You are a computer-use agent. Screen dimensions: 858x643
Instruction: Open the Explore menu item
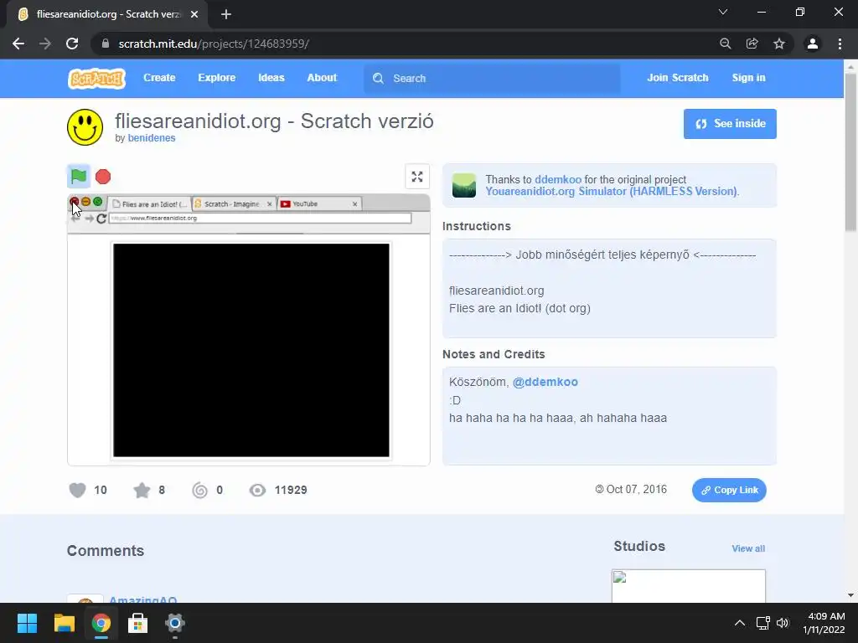pos(217,78)
